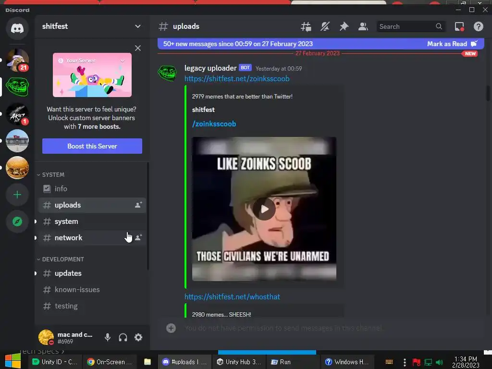Image resolution: width=492 pixels, height=369 pixels.
Task: Create invite for network channel
Action: (x=138, y=237)
